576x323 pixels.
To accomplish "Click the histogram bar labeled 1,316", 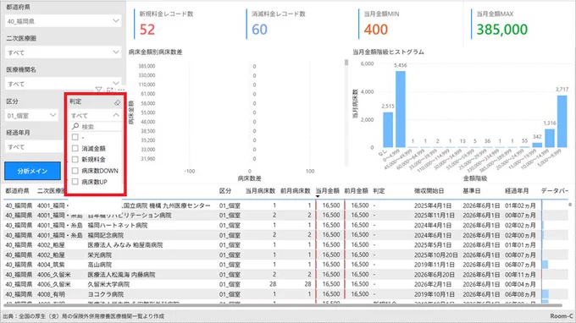I will (x=550, y=138).
